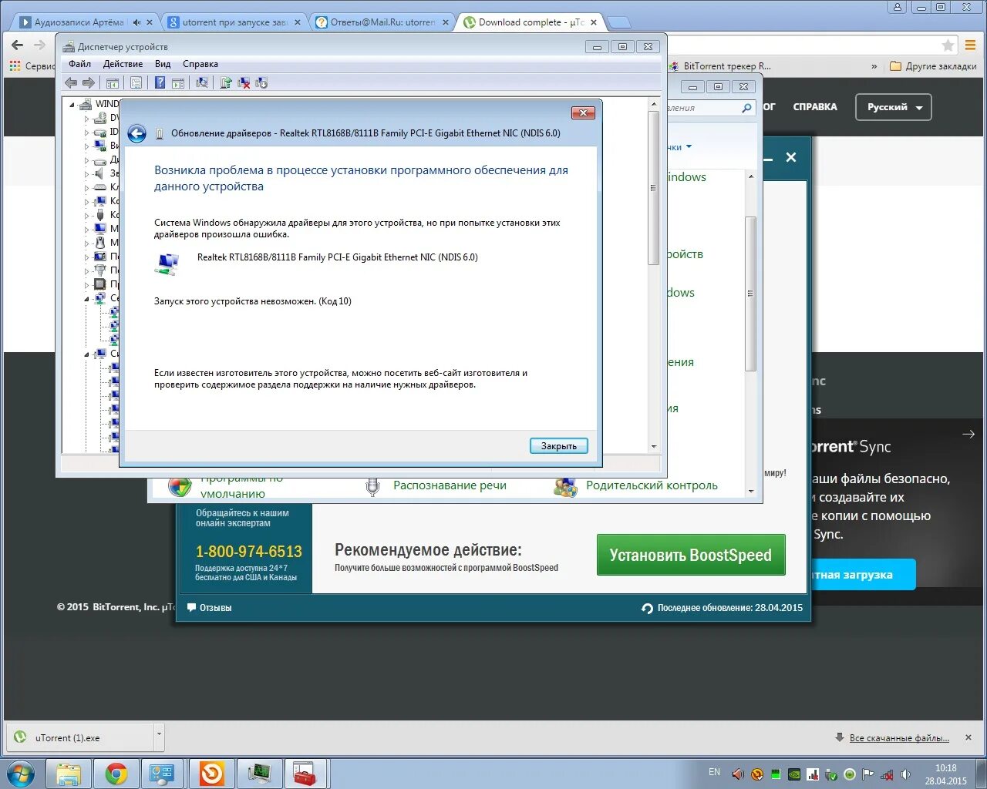This screenshot has height=789, width=987.
Task: Click the arrow icon on BitTorrent Sync banner
Action: point(968,435)
